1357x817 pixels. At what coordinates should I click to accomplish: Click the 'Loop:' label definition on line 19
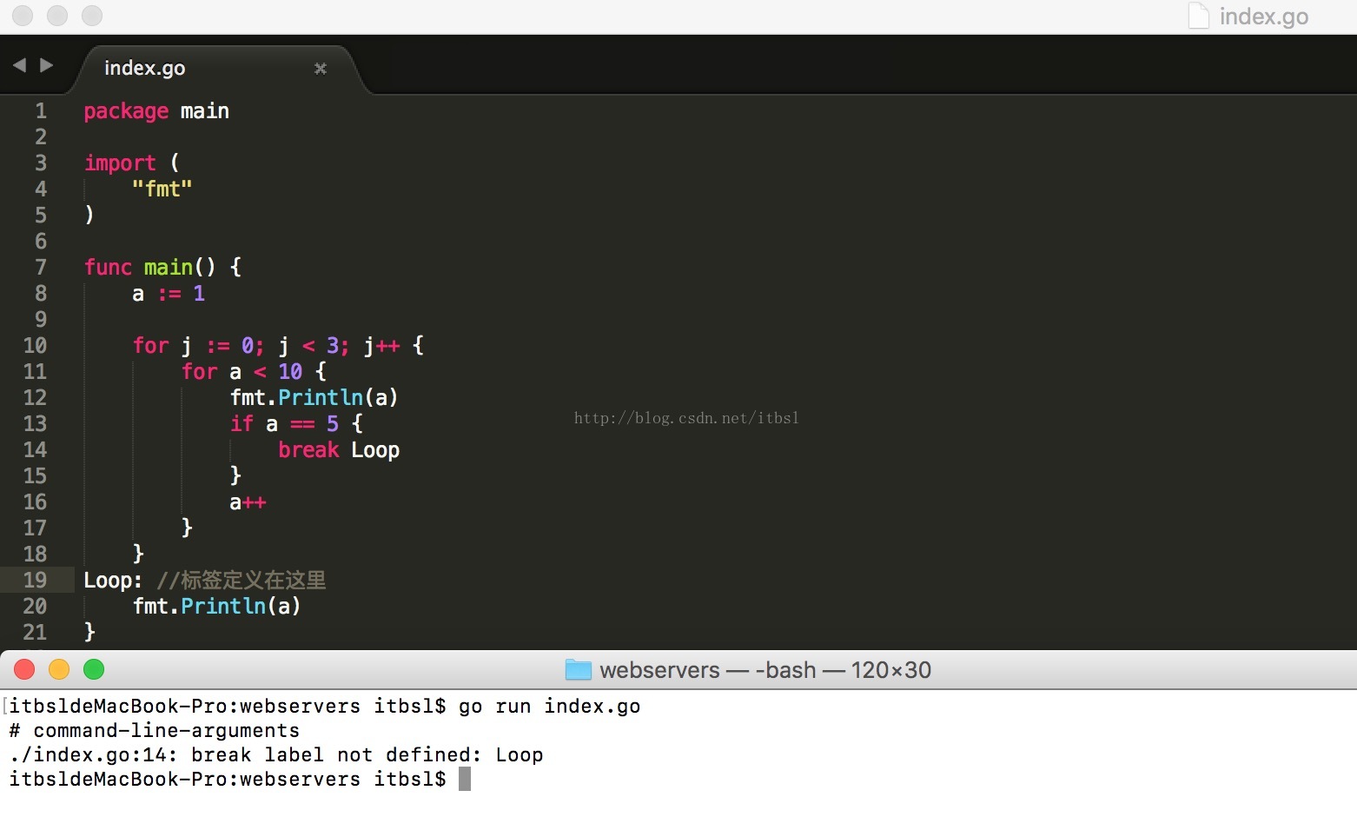pos(112,580)
